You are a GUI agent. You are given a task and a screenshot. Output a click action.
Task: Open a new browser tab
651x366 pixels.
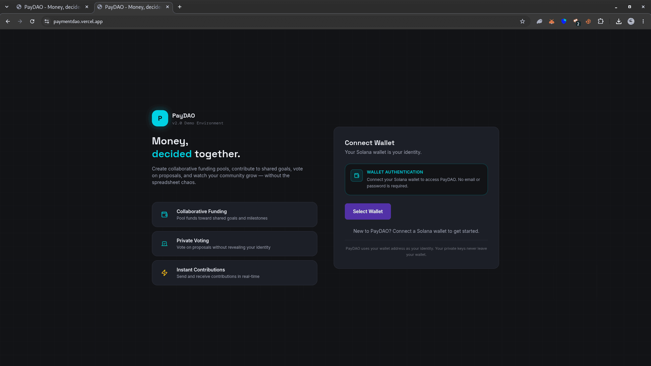(x=180, y=7)
